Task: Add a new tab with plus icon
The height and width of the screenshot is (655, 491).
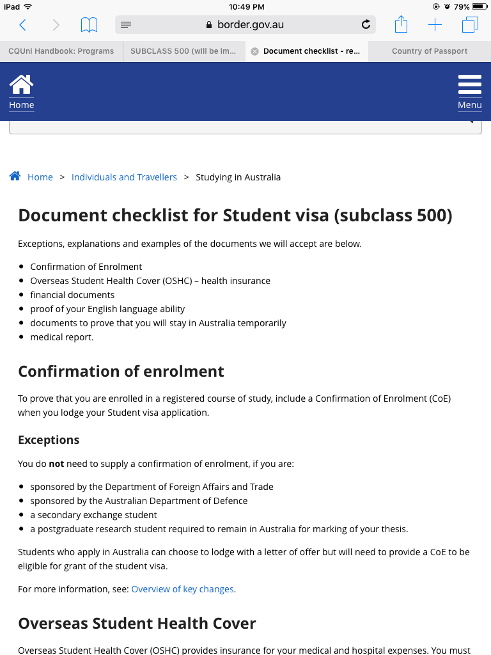Action: point(435,25)
